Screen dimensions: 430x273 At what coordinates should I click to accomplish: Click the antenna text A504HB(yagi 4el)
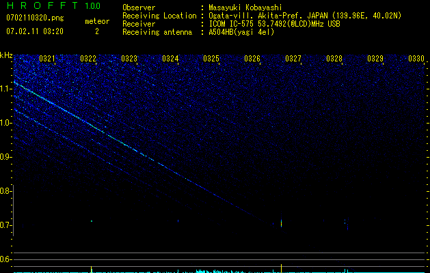241,32
